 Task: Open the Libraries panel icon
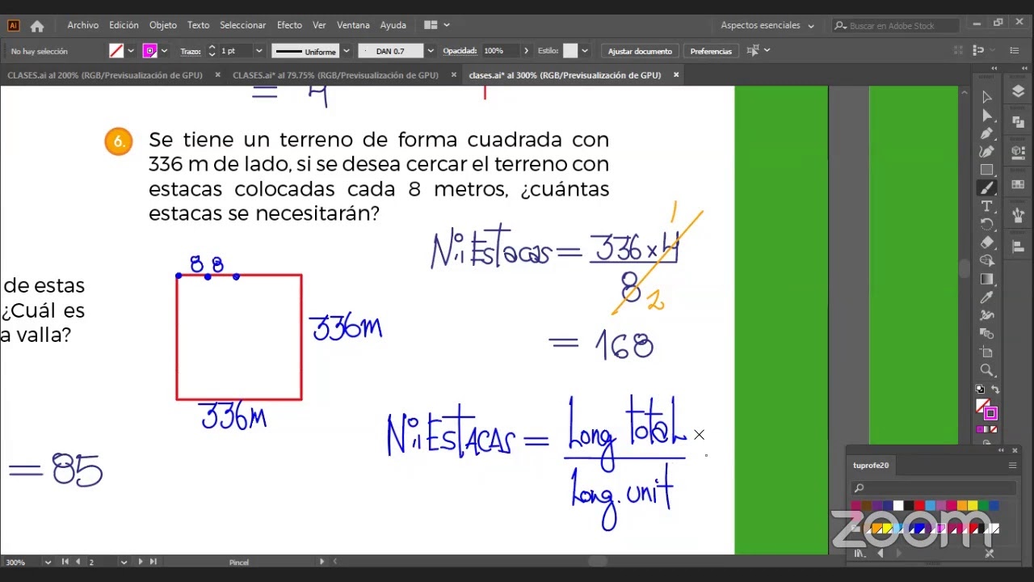[1018, 152]
